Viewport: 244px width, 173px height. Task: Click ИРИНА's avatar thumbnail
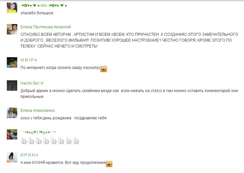(x=12, y=157)
